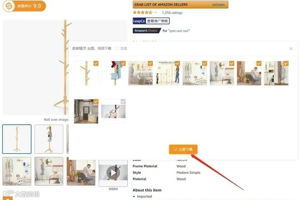Select the coat rack with clothes thumbnail
300x200 pixels.
49,139
